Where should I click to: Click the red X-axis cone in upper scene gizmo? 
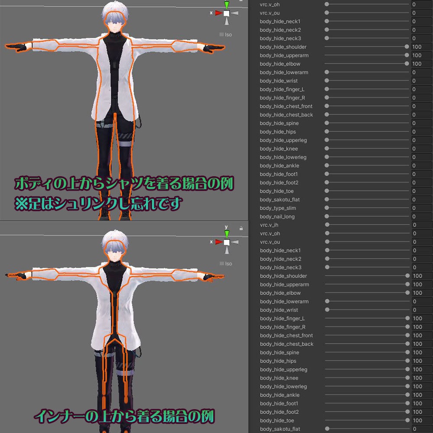coord(219,13)
